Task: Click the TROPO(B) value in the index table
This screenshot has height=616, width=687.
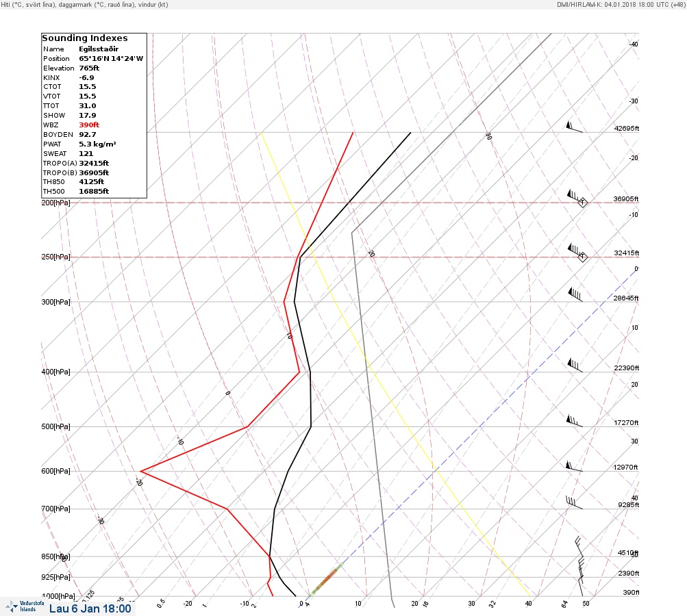Action: tap(94, 173)
